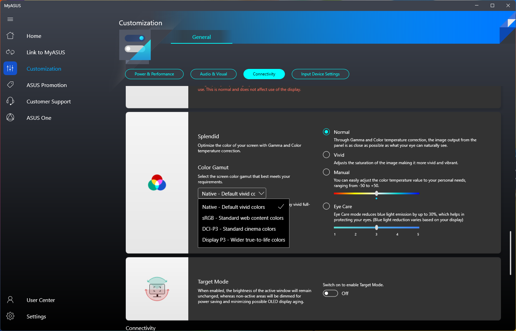The image size is (516, 331).
Task: Minimize the MyASUS window
Action: (477, 5)
